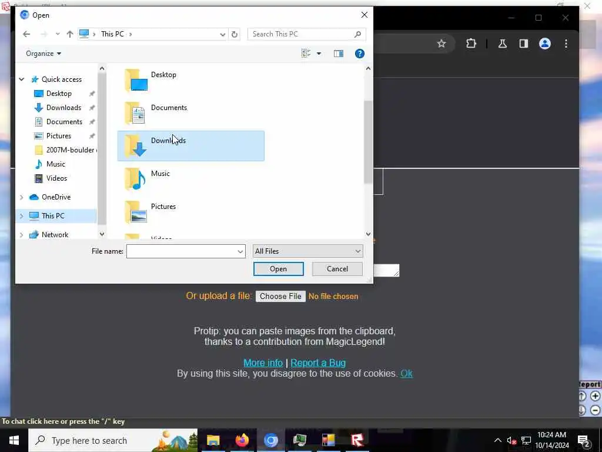Click the Choose File button on page
Image resolution: width=602 pixels, height=452 pixels.
tap(280, 297)
